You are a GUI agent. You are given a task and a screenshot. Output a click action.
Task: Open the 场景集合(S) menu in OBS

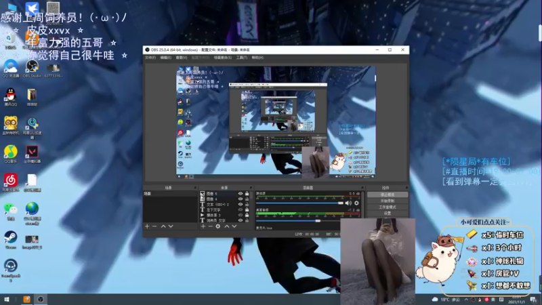point(222,58)
